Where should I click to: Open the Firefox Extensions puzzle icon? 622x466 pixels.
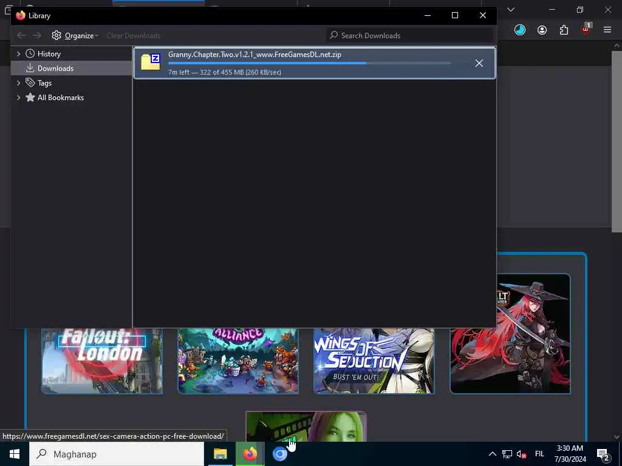[x=564, y=30]
